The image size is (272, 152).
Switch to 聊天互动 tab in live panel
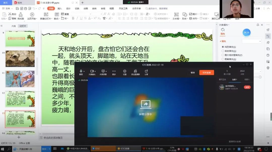pos(222,80)
